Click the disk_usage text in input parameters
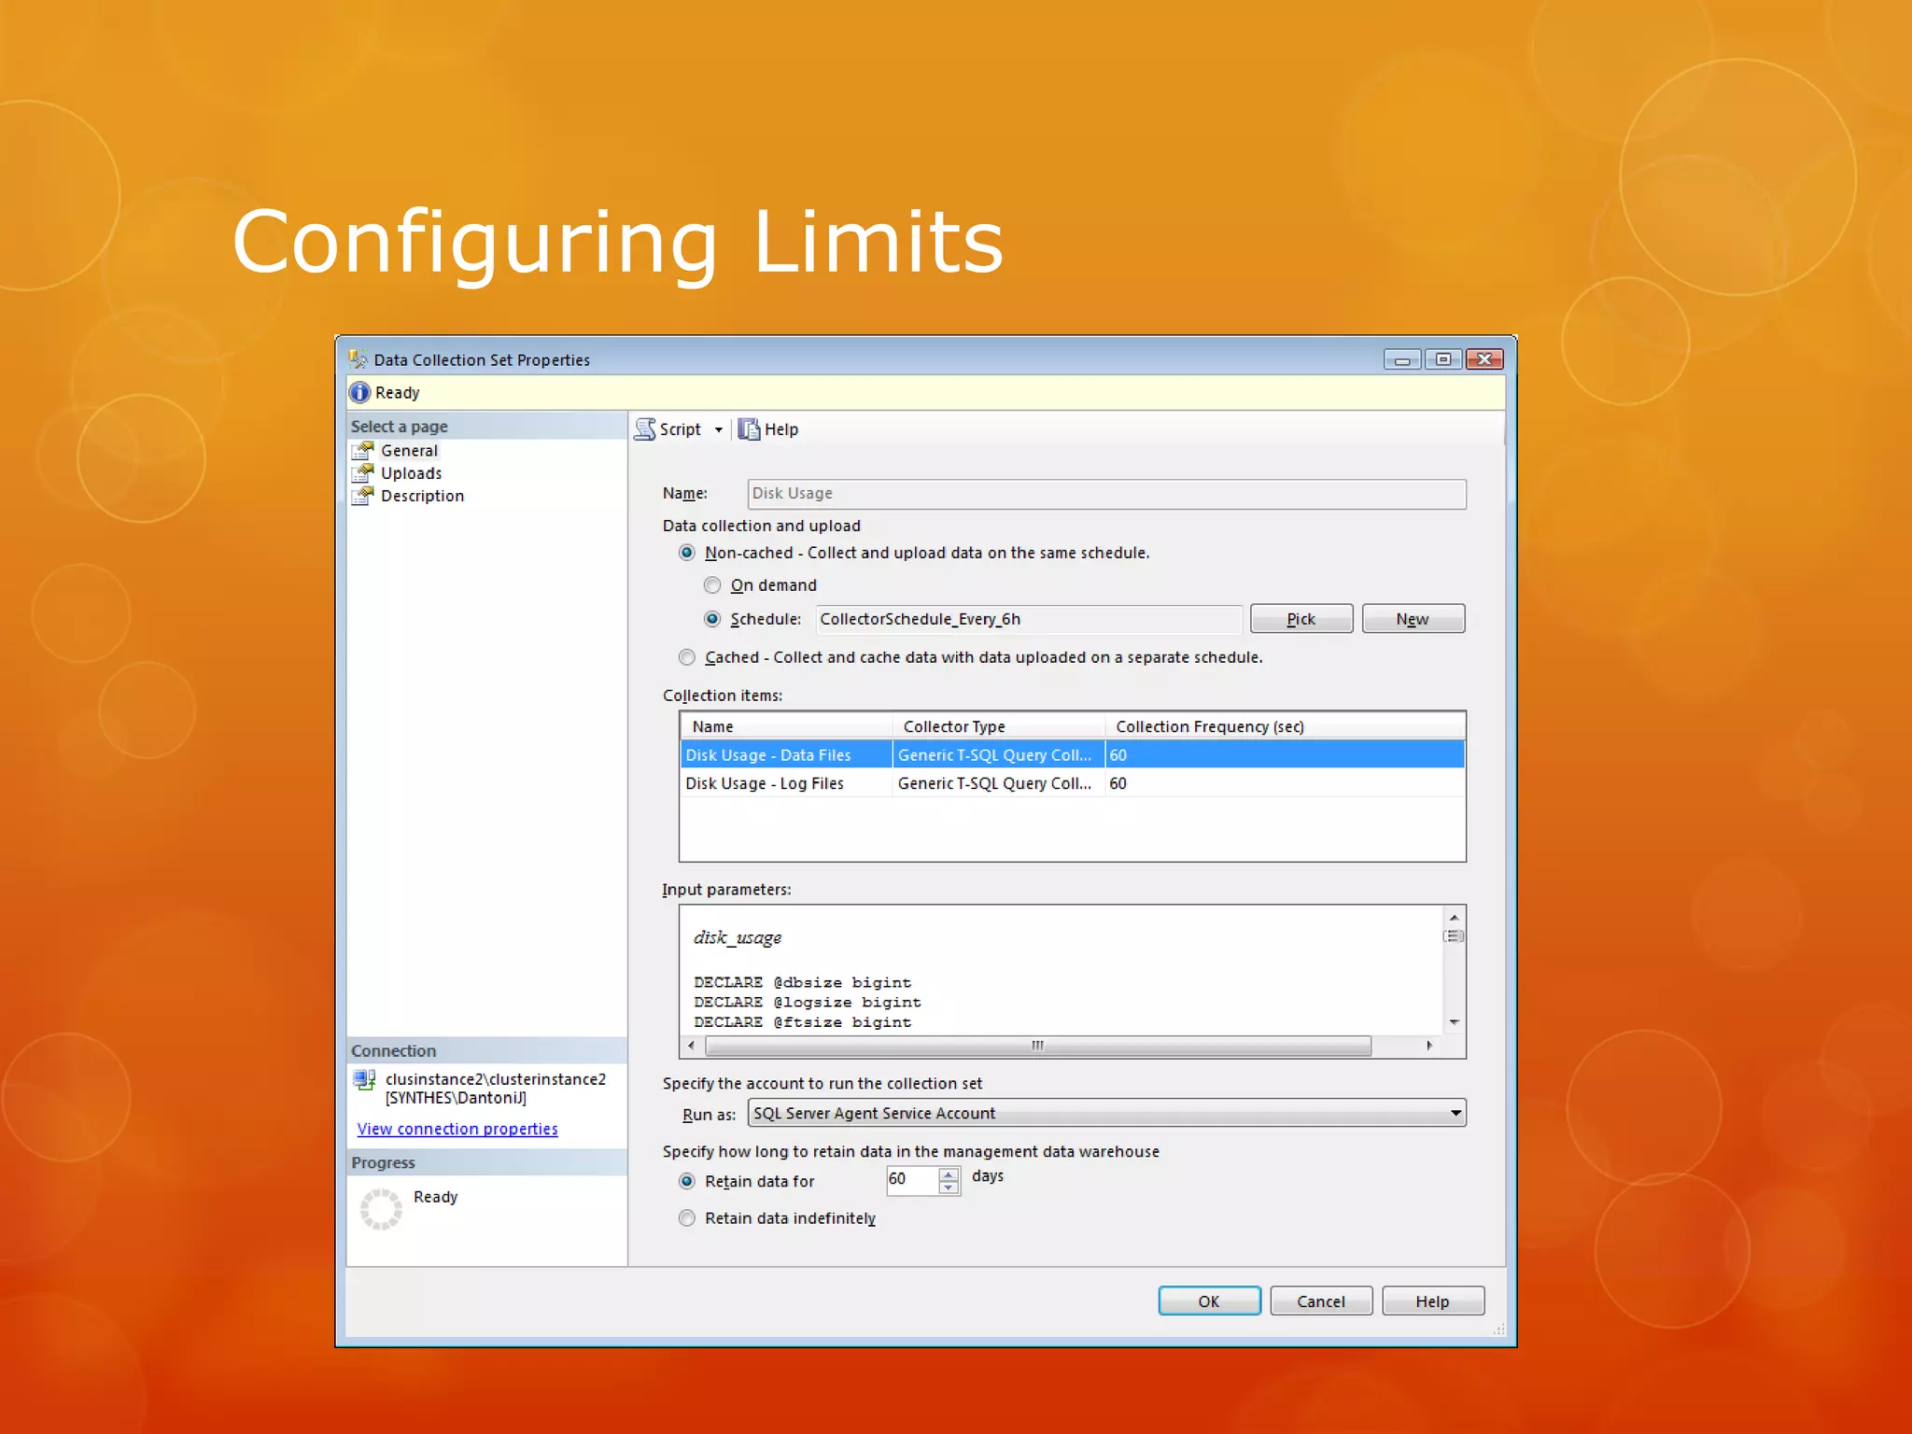Viewport: 1912px width, 1434px height. [x=738, y=937]
